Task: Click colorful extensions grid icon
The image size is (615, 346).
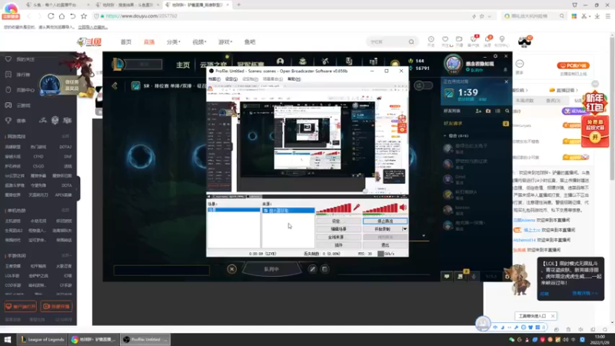Action: pyautogui.click(x=573, y=16)
